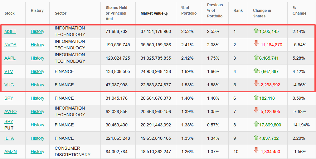This screenshot has height=159, width=316.
Task: Sort by Market Value column header
Action: tap(154, 13)
